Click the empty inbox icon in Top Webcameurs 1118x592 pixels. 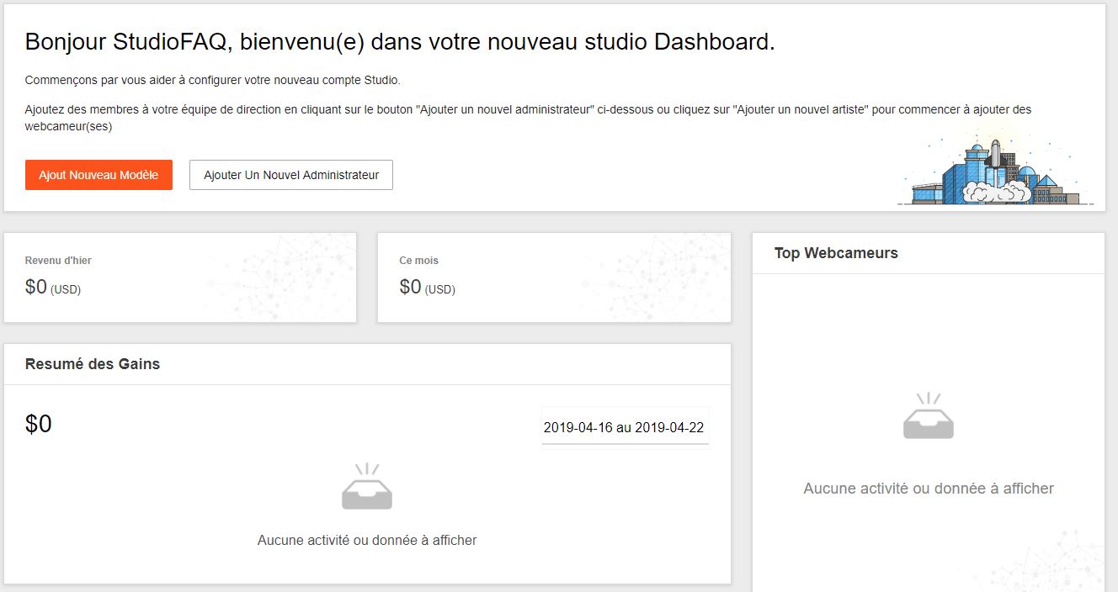[929, 416]
